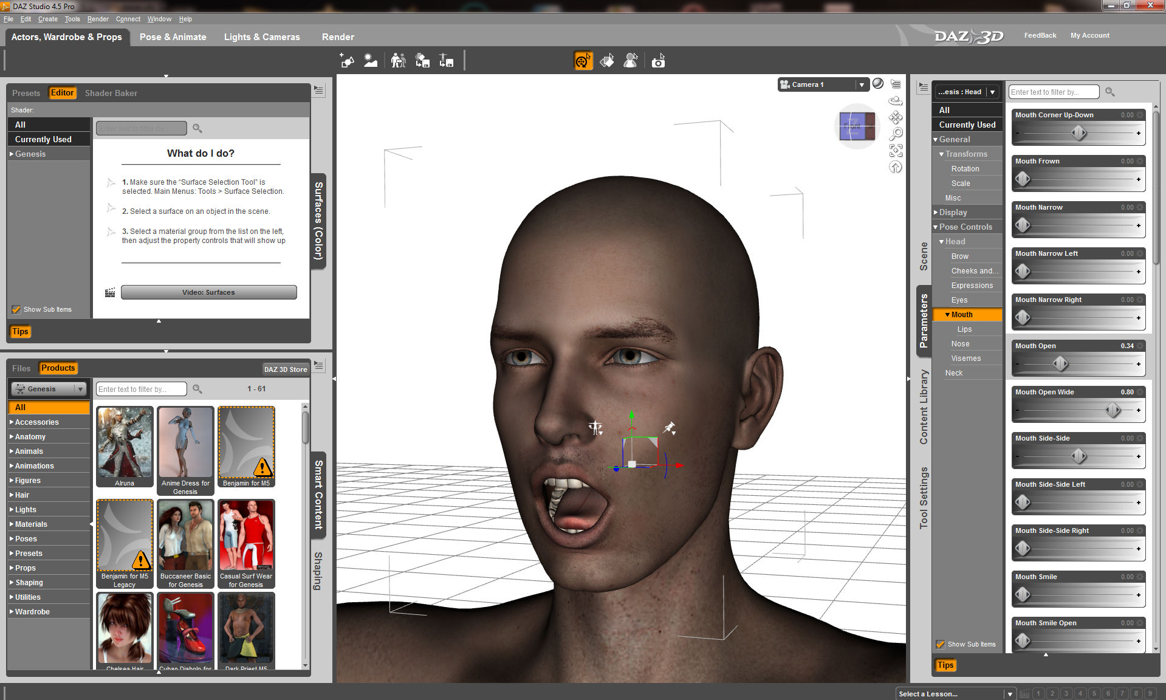Screen dimensions: 1166x700
Task: Select the Lips parameter group
Action: tap(965, 329)
